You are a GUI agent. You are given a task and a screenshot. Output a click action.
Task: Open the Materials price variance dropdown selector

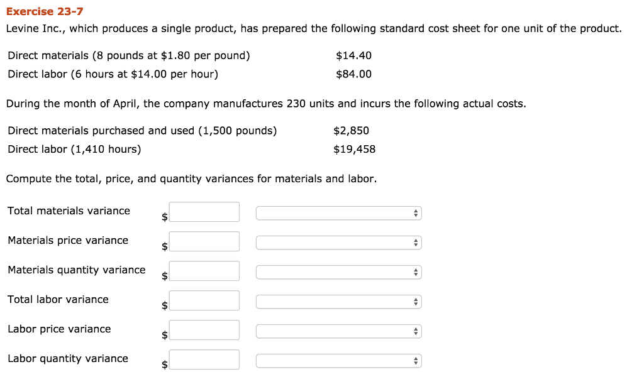click(333, 243)
